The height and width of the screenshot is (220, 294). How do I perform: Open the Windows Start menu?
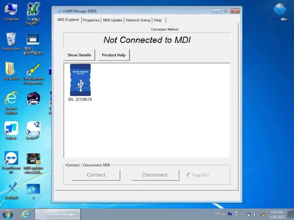click(8, 214)
